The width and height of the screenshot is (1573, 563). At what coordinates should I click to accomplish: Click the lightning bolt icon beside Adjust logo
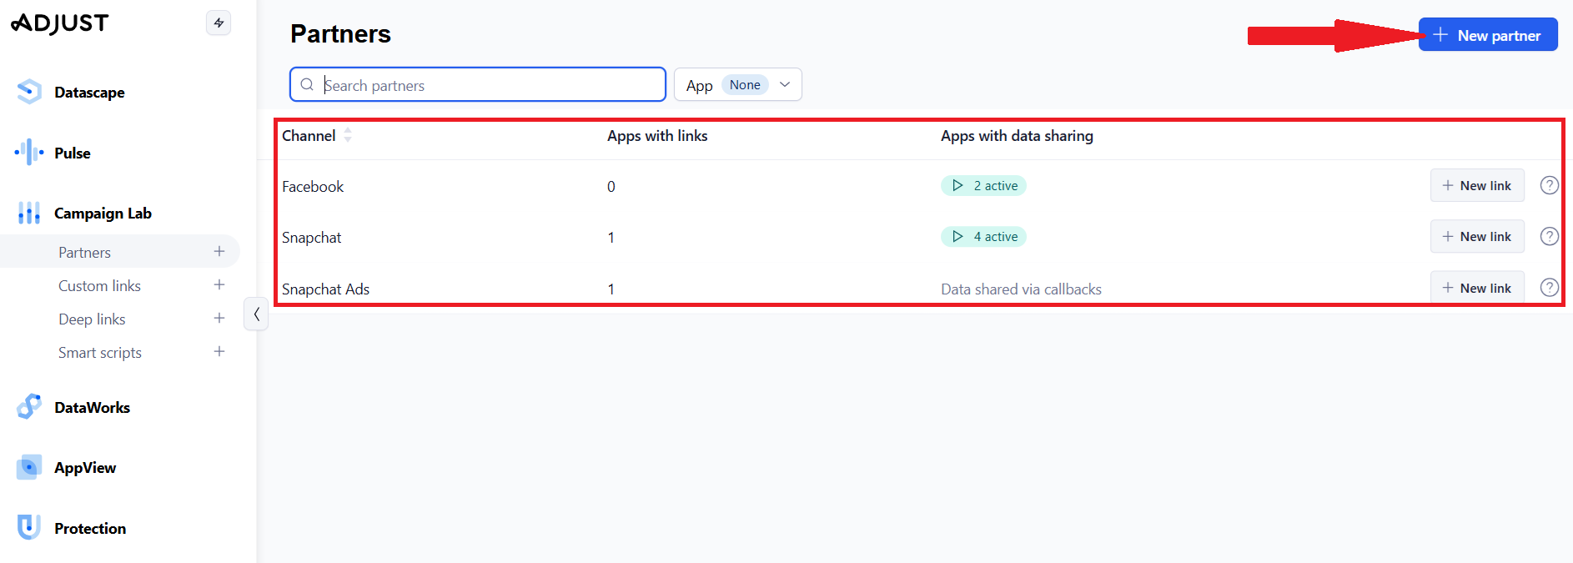[x=219, y=23]
